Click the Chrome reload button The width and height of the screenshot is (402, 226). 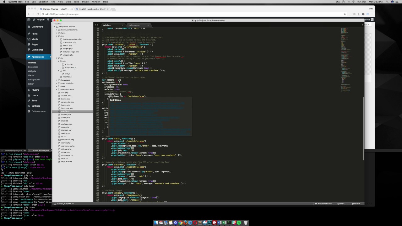pyautogui.click(x=38, y=14)
